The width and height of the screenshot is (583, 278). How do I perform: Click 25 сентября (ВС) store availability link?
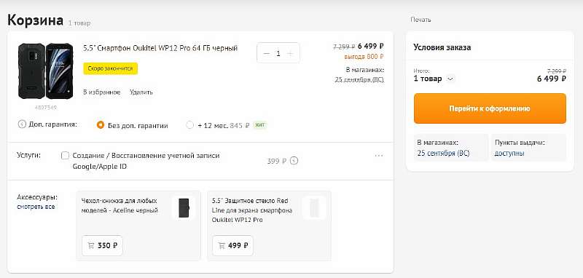click(x=443, y=153)
